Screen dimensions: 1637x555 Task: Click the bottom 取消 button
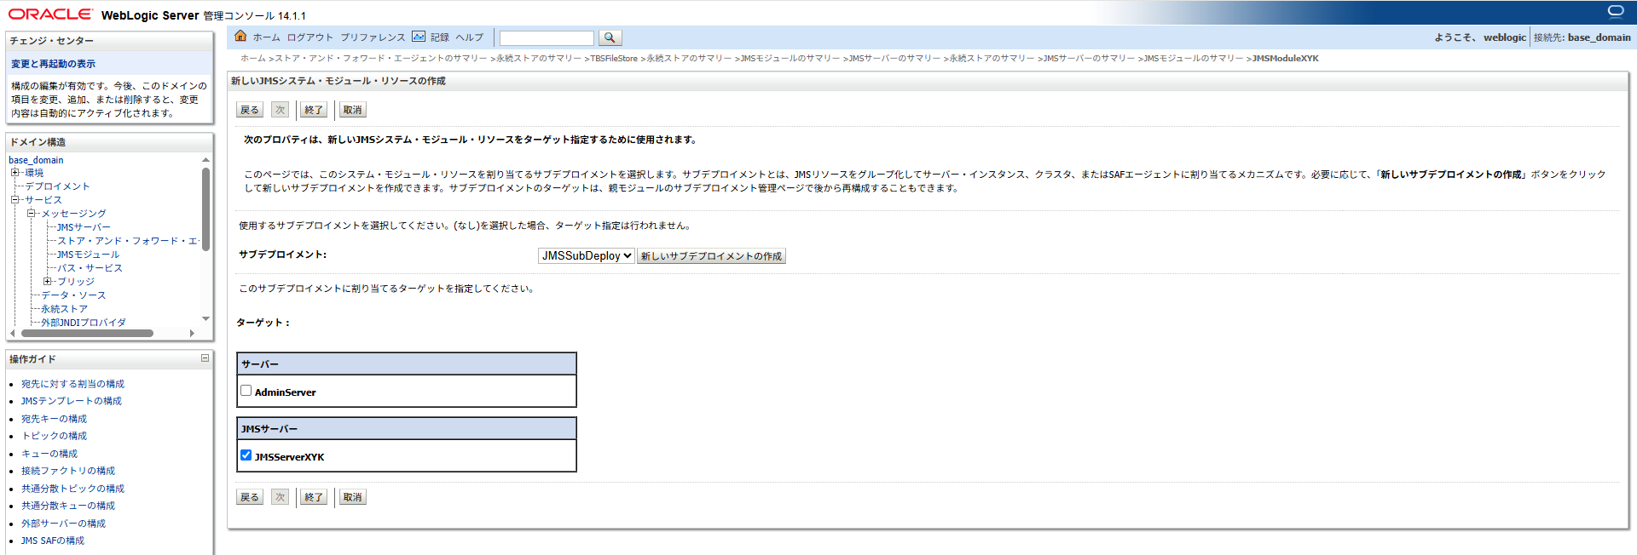(352, 497)
